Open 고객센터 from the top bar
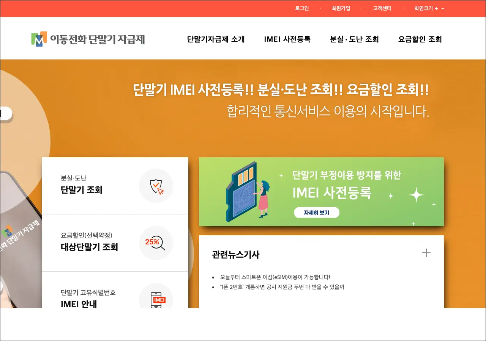 click(382, 8)
